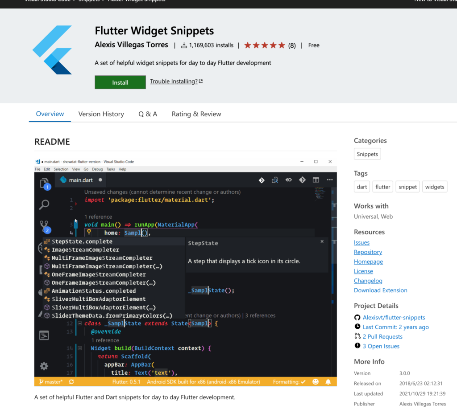
Task: Open the Alexisvt/flutter-snippets GitHub link
Action: click(394, 317)
